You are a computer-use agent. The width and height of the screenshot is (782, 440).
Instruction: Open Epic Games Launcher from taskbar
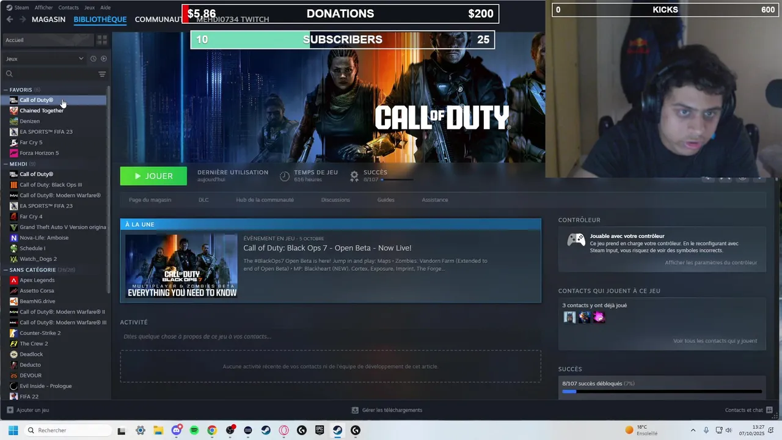pyautogui.click(x=320, y=430)
